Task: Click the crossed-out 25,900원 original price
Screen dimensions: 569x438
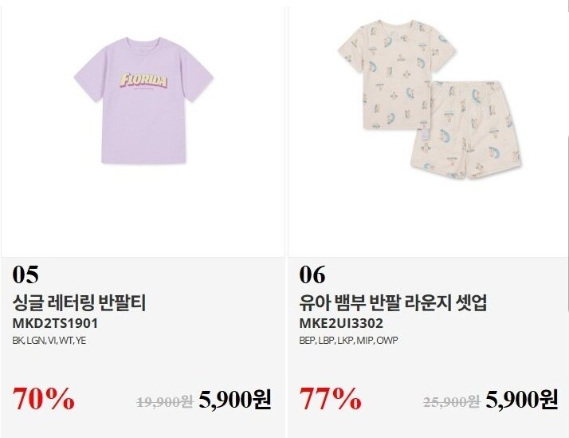Action: [451, 401]
